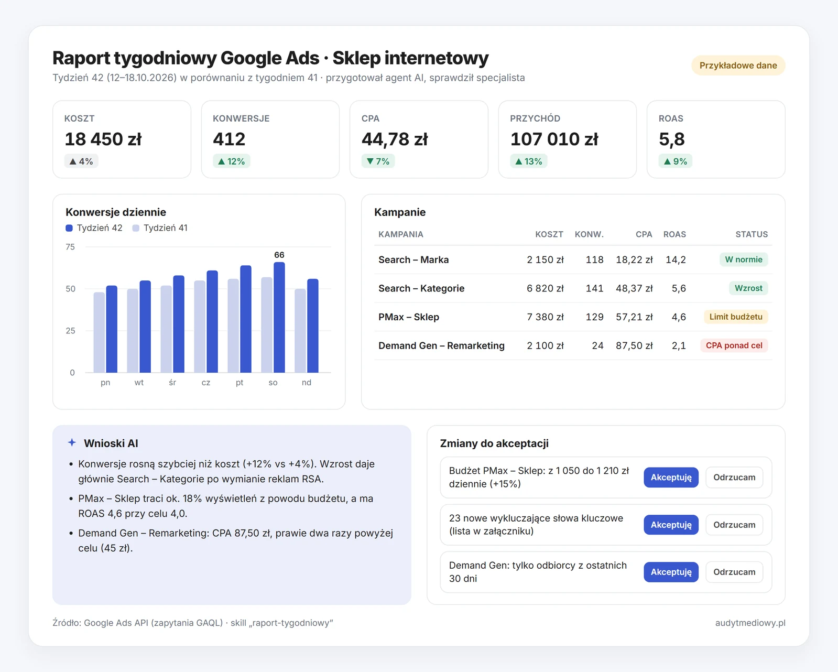Accept the Demand Gen 30-day audience change
838x672 pixels.
[x=671, y=572]
